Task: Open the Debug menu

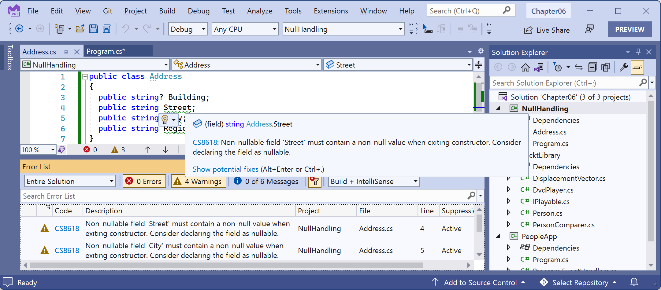Action: (199, 11)
